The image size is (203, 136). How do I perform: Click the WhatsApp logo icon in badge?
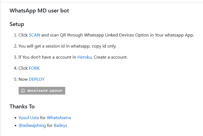coord(23,91)
